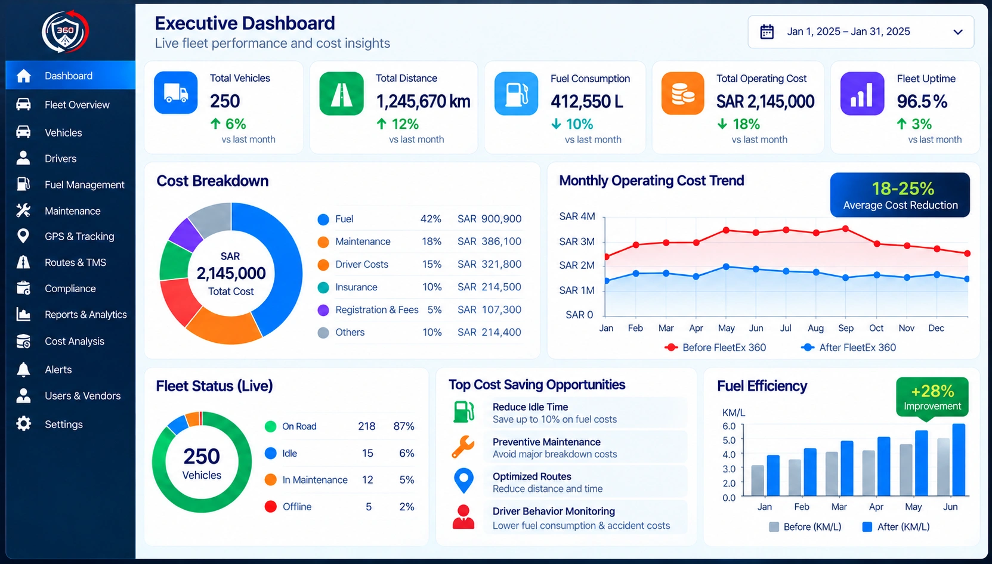Click the blue fuel pump icon on Fuel Consumption
992x564 pixels.
pyautogui.click(x=517, y=94)
